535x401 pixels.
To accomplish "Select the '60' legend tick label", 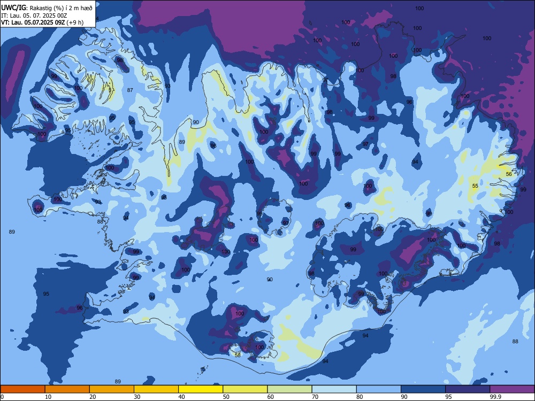I will click(271, 397).
